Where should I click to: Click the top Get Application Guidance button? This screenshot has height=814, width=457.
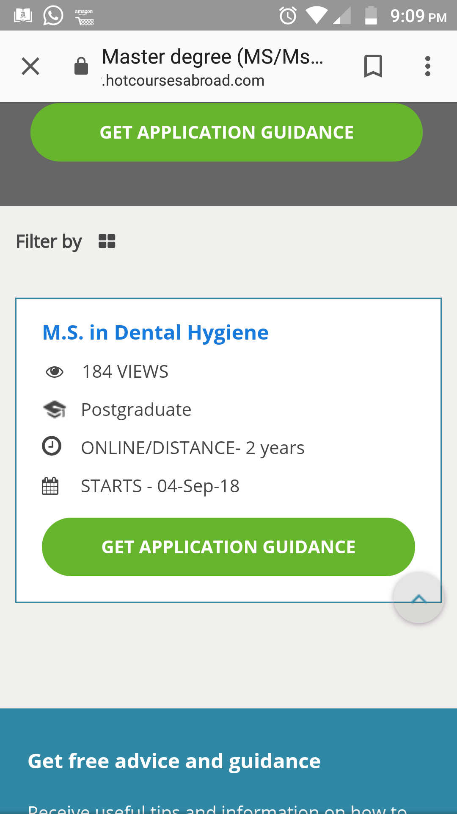(226, 132)
